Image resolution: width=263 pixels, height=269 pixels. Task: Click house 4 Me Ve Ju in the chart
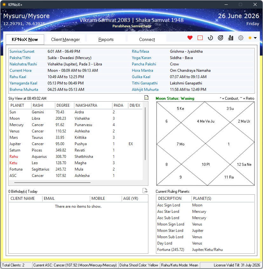[206, 121]
